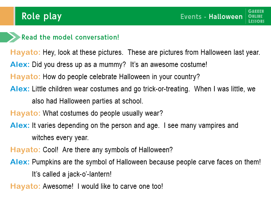Click first Hayato name about pictures

click(25, 52)
